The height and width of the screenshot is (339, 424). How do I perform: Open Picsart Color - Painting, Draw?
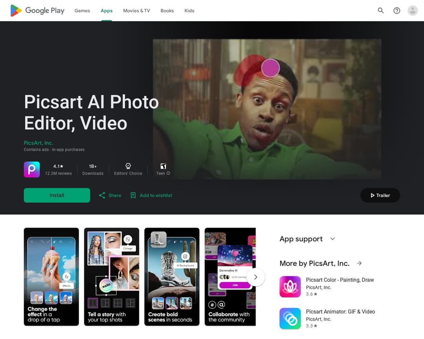[x=340, y=280]
